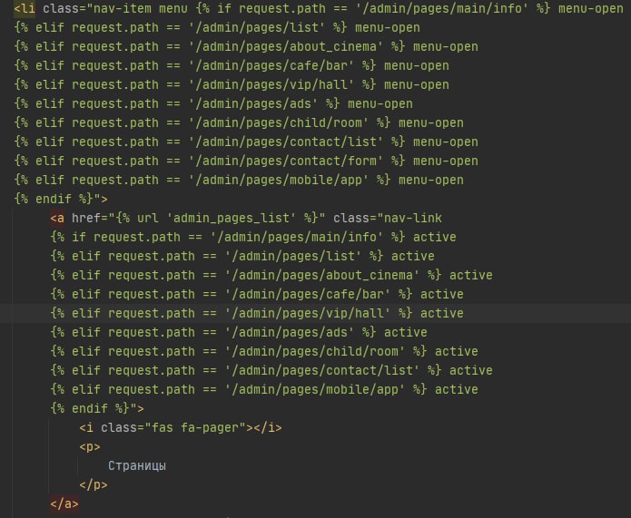This screenshot has width=631, height=518.
Task: Click the second endif tag closing a class
Action: click(x=90, y=408)
